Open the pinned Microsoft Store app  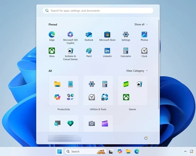107,36
